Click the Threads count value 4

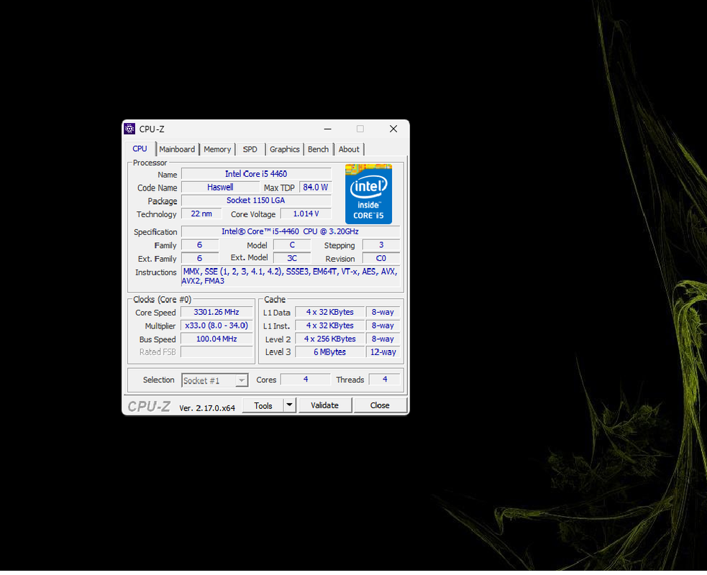click(385, 379)
